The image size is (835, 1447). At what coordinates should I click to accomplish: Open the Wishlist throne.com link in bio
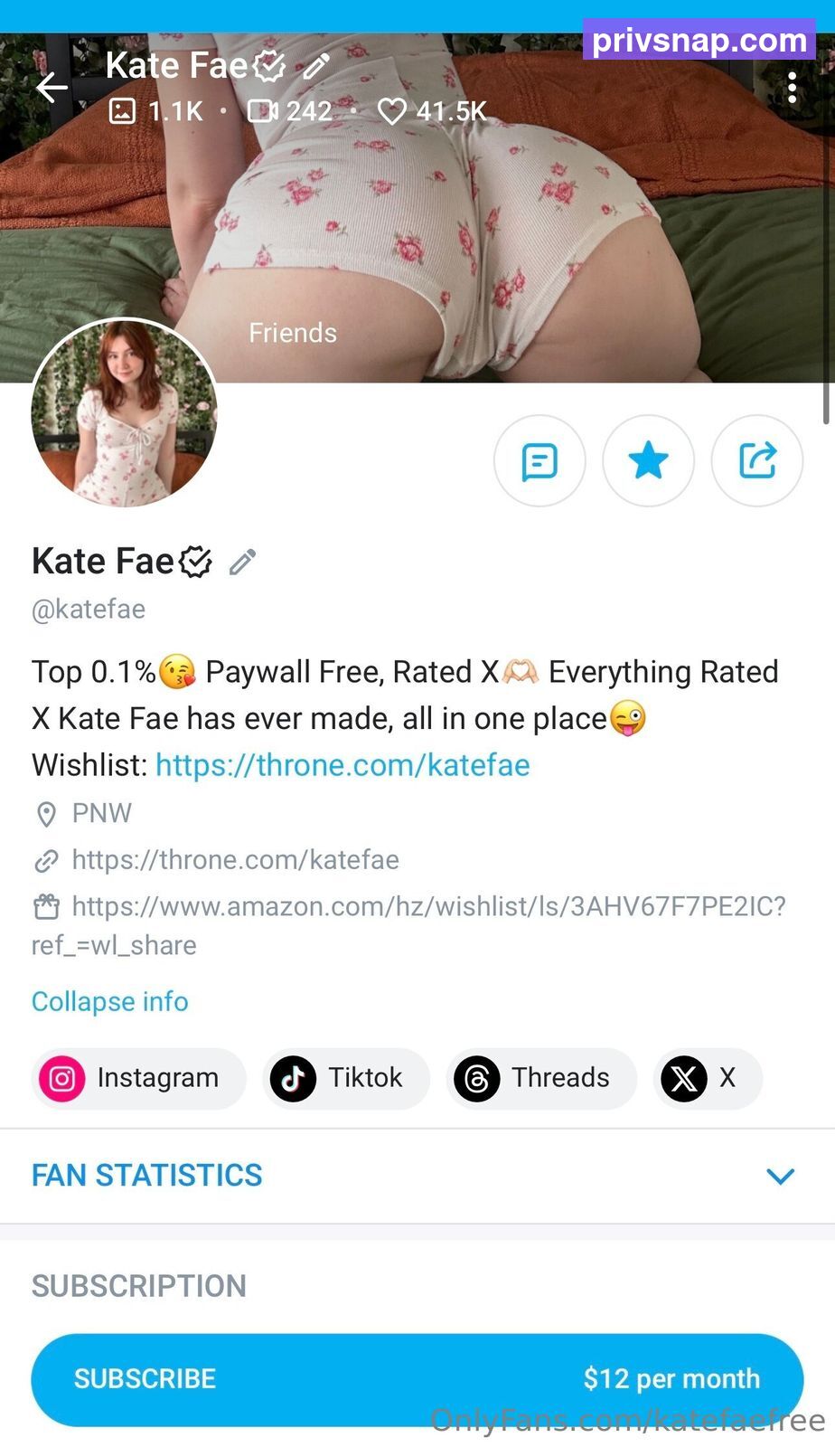[x=342, y=765]
